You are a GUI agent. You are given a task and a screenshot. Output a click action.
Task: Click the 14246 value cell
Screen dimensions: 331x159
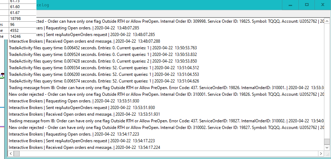pyautogui.click(x=22, y=36)
